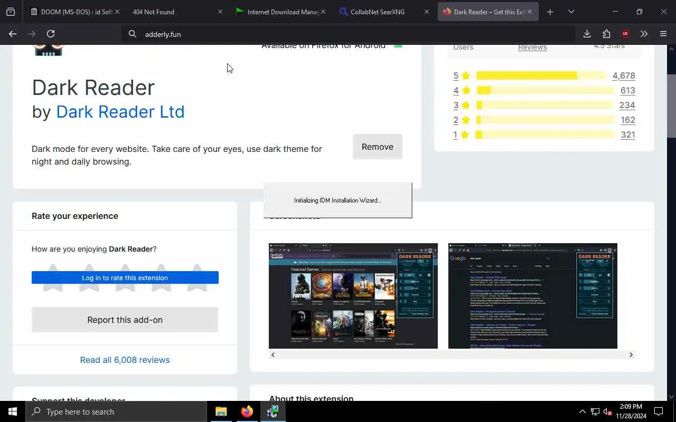676x422 pixels.
Task: Close the DOOM (MS-DOS) tab
Action: 117,12
